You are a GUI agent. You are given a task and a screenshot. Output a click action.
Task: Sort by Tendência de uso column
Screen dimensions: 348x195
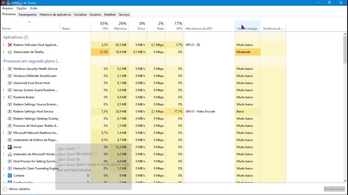point(273,26)
